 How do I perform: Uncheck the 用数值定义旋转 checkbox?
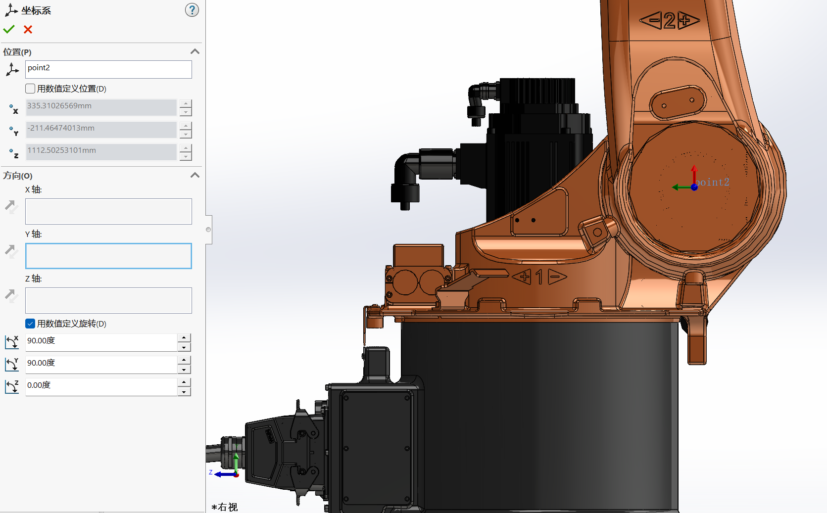(x=31, y=324)
